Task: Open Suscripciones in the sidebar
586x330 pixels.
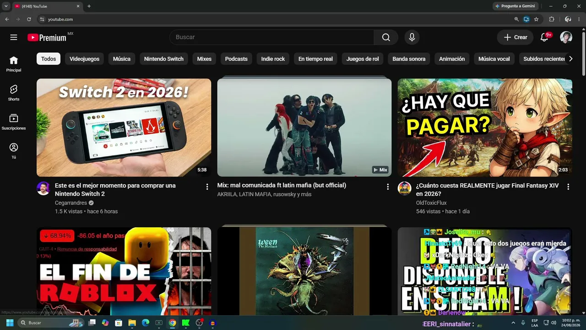Action: point(14,122)
